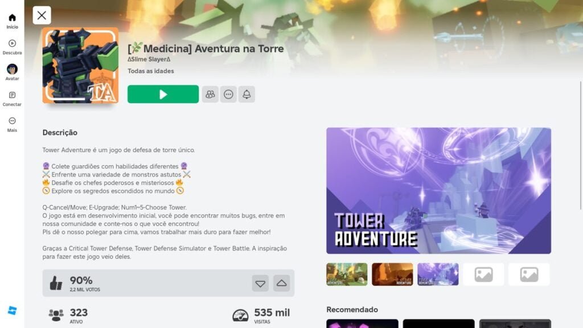Click the page vertical scrollbar
583x328 pixels.
point(580,145)
